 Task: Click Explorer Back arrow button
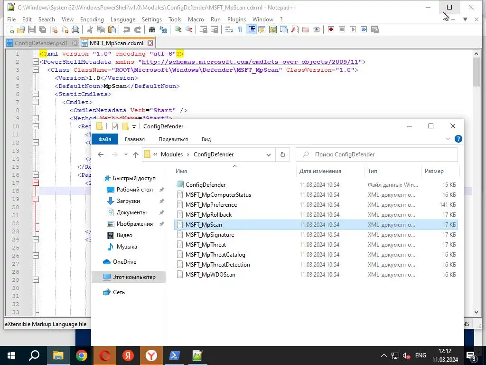(x=101, y=154)
